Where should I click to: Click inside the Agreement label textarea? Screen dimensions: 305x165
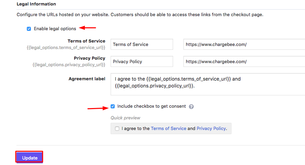[208, 84]
